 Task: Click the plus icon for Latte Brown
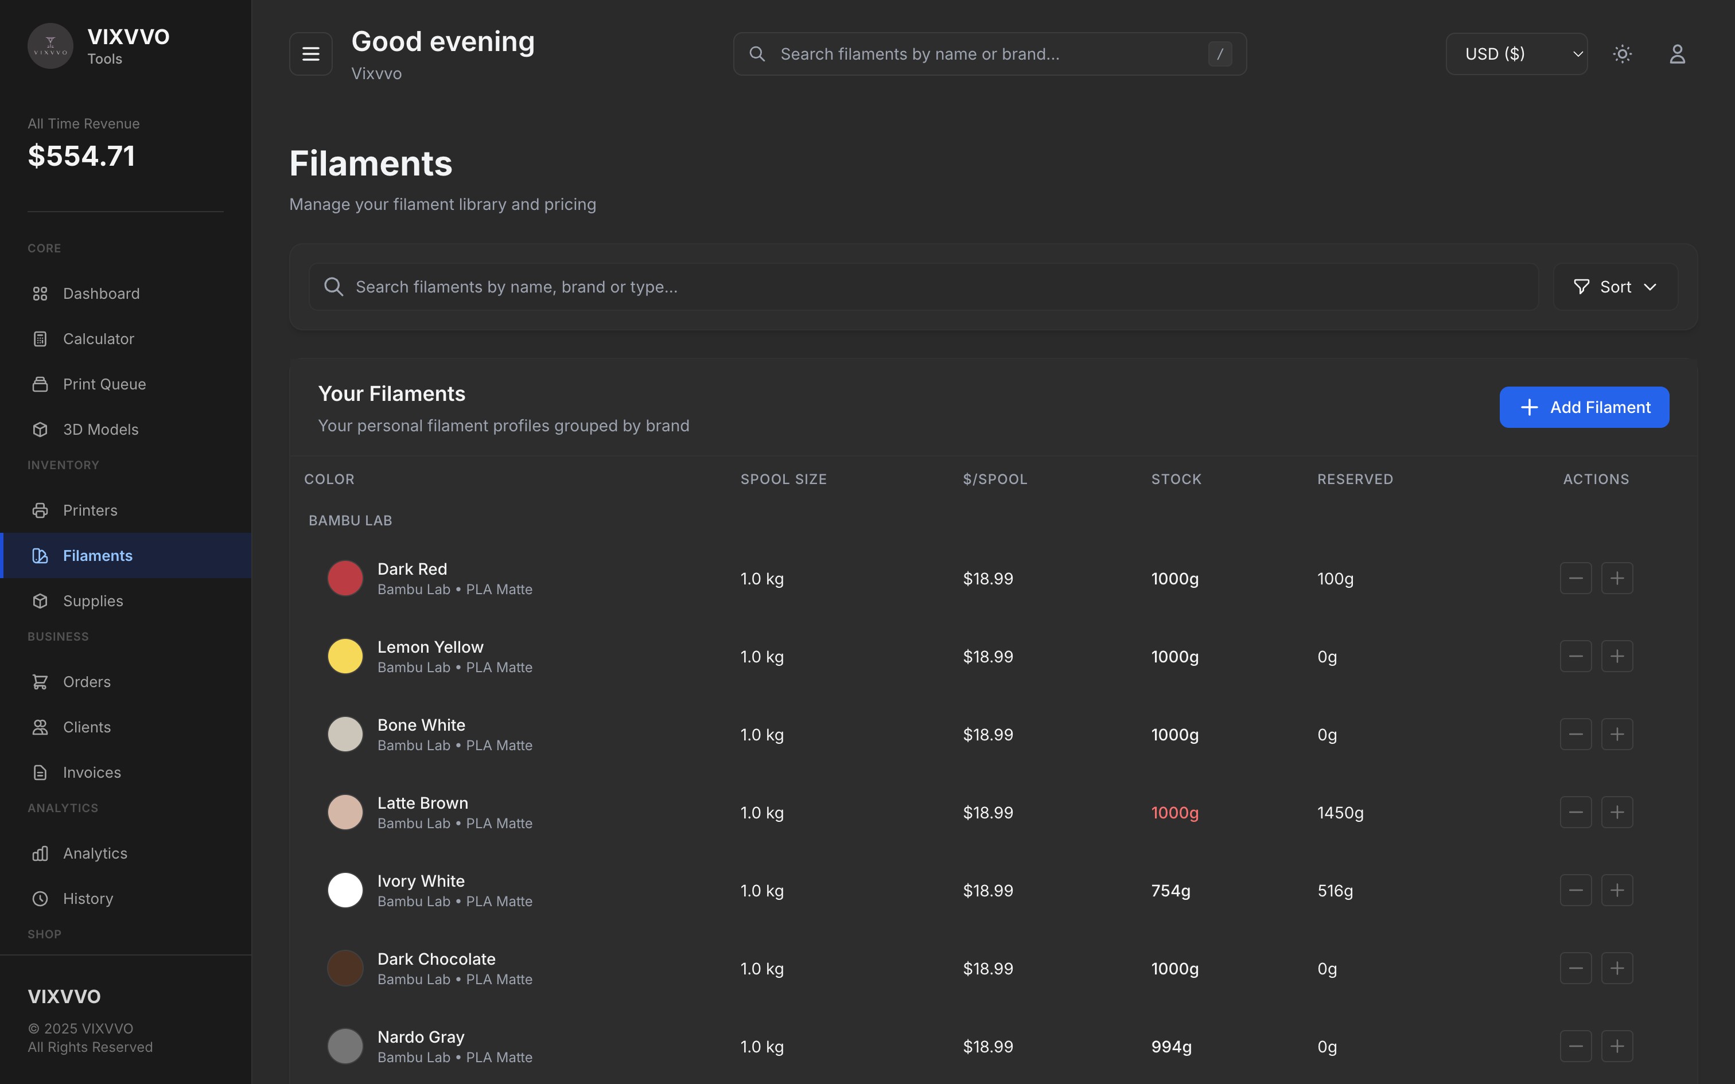tap(1617, 812)
